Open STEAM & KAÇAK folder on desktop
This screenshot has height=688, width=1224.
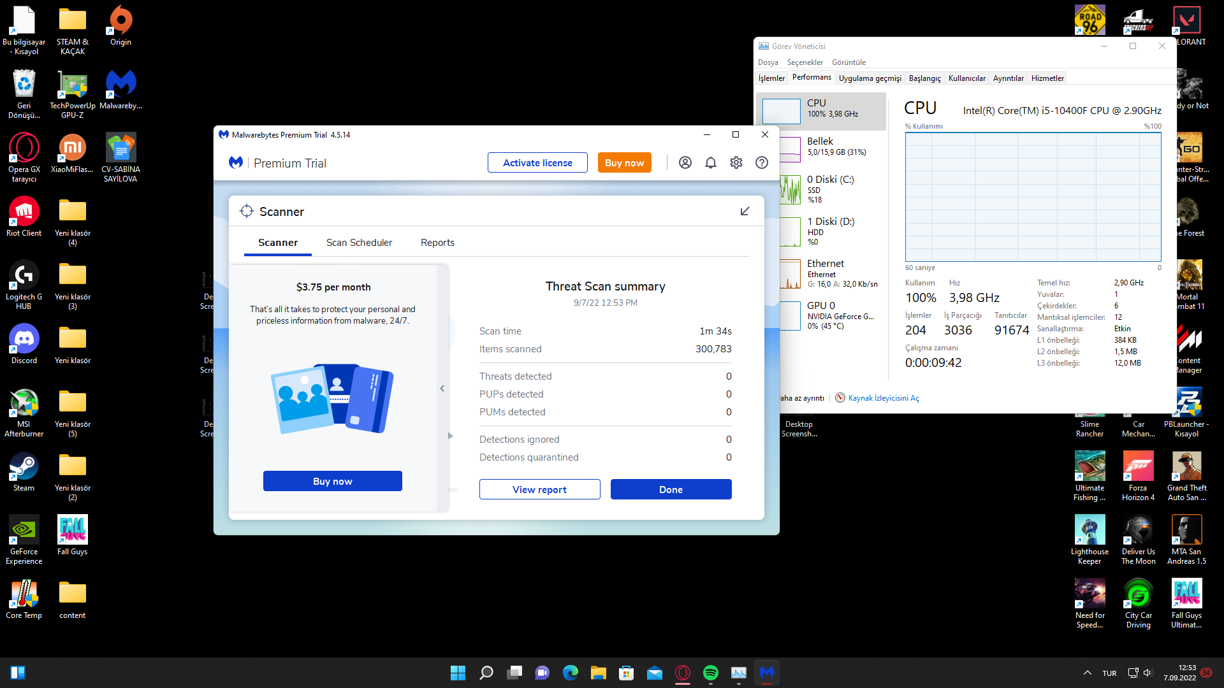73,30
